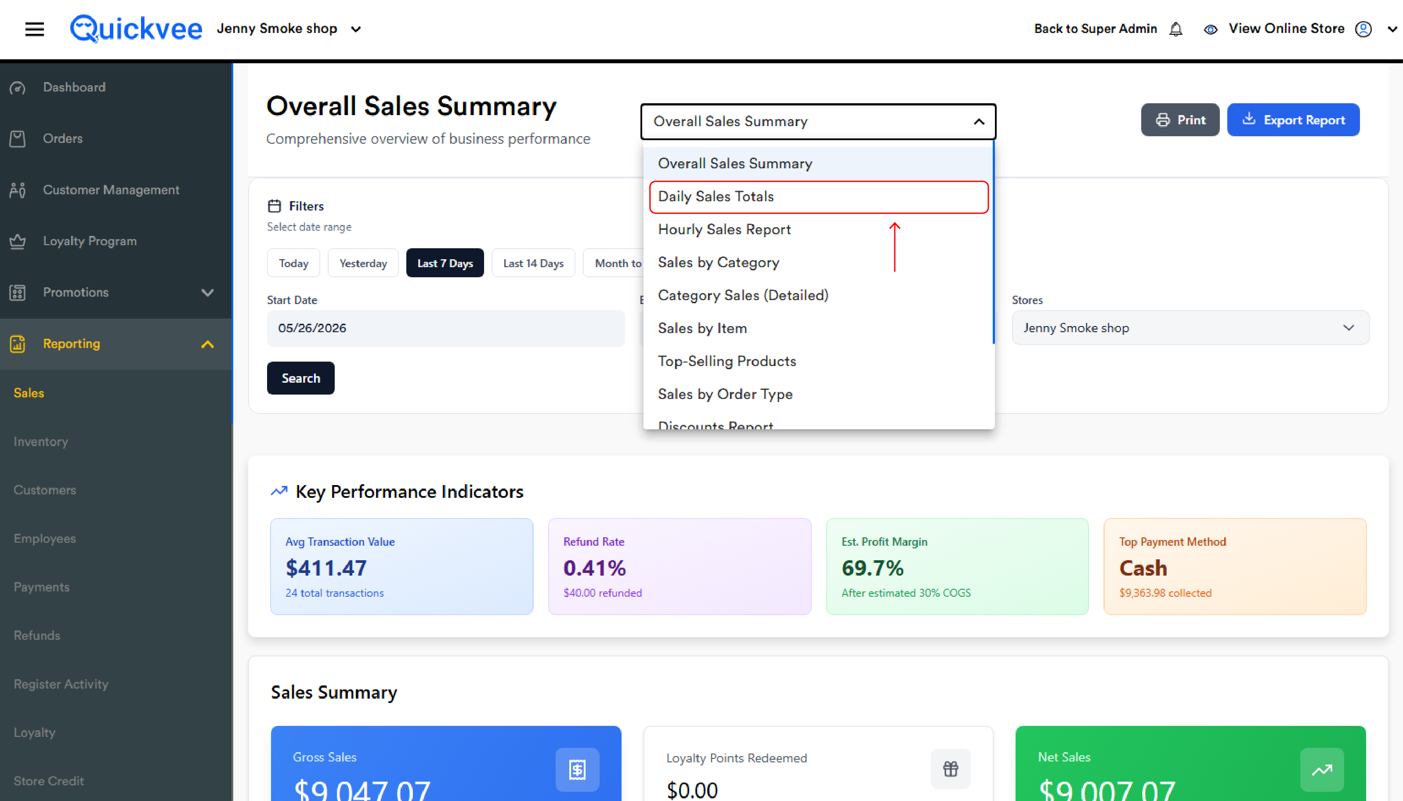The image size is (1403, 801).
Task: Open the user profile avatar icon
Action: click(1363, 29)
